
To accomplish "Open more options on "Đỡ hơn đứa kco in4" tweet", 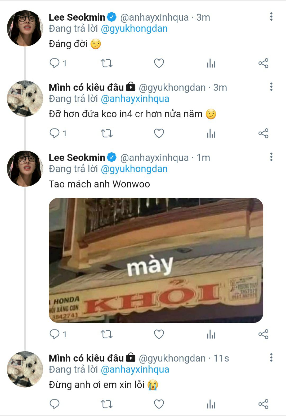I will coord(271,87).
